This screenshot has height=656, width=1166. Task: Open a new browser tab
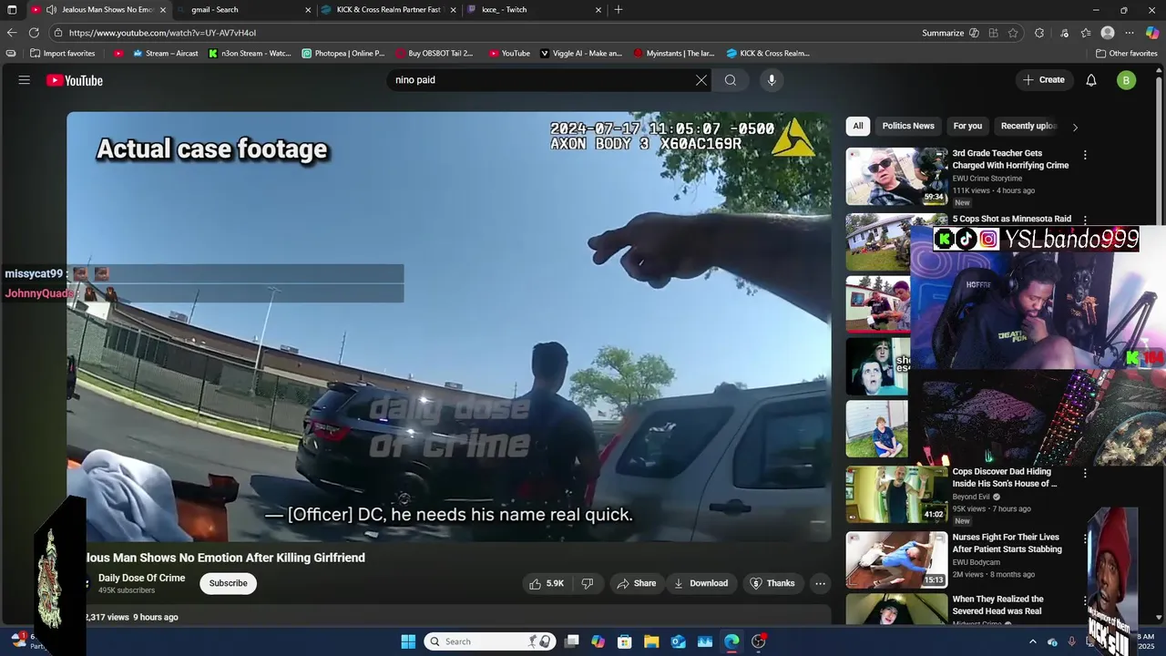pyautogui.click(x=619, y=10)
